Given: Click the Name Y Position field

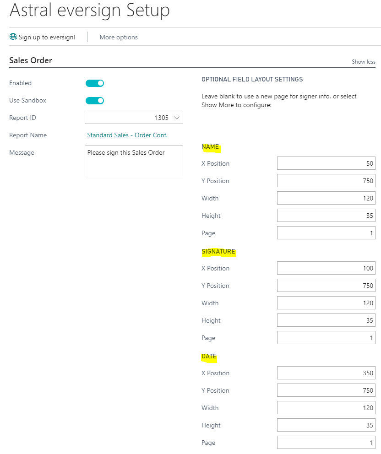Looking at the screenshot, I should coord(326,181).
